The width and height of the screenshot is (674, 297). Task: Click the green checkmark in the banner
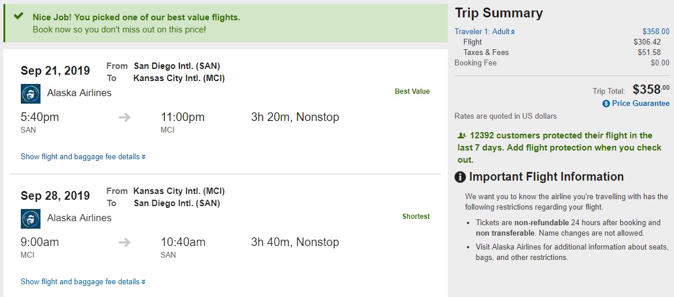coord(19,17)
